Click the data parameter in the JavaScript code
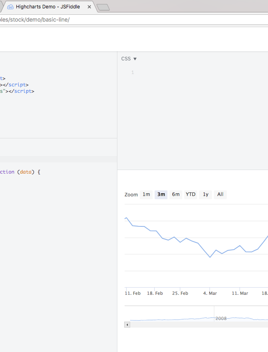This screenshot has width=268, height=352. [25, 172]
